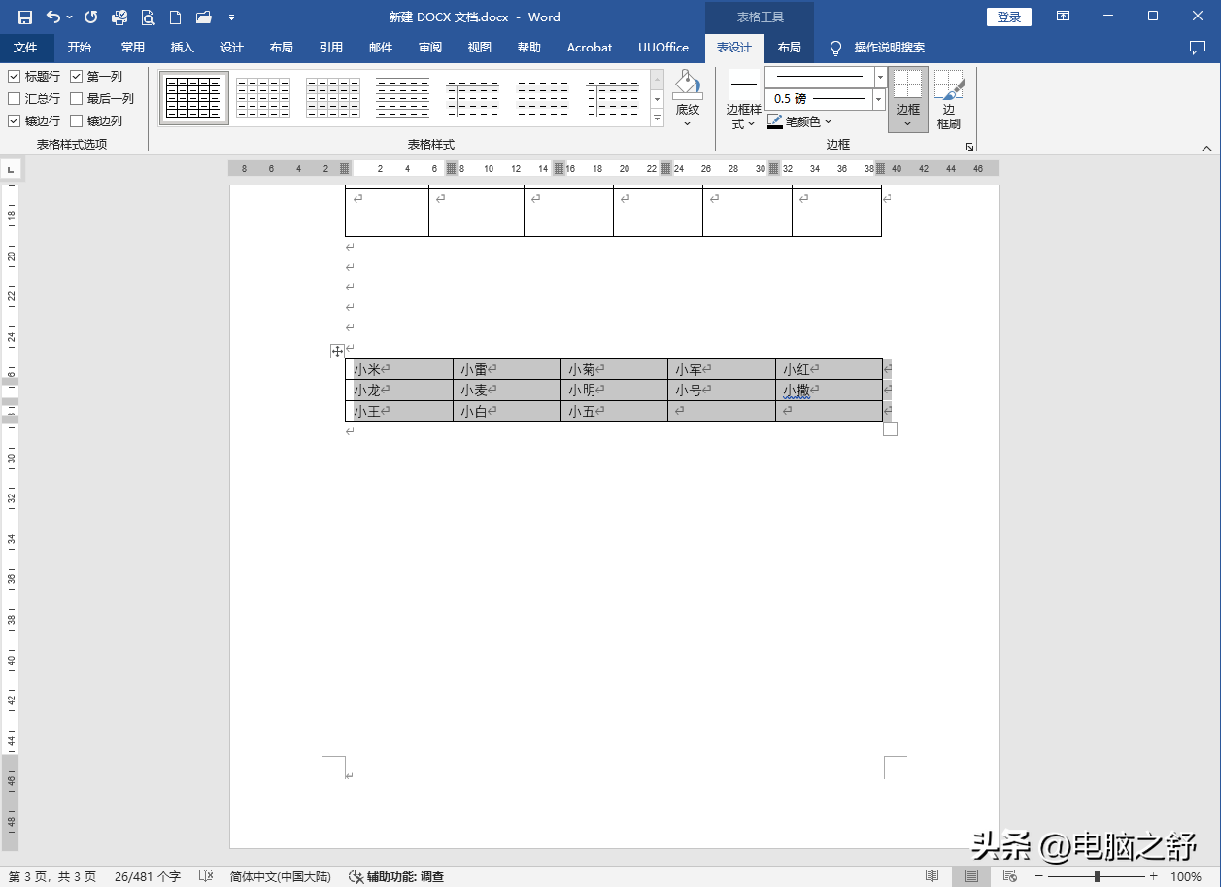Toggle the Header Row (标题行) checkbox
Viewport: 1221px width, 887px height.
click(x=14, y=76)
